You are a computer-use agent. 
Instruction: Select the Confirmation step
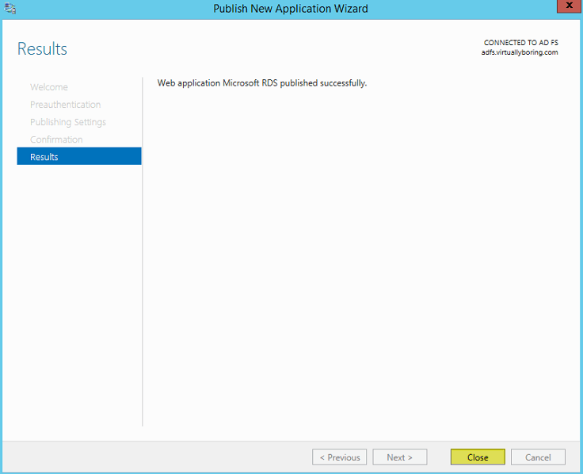pos(56,140)
